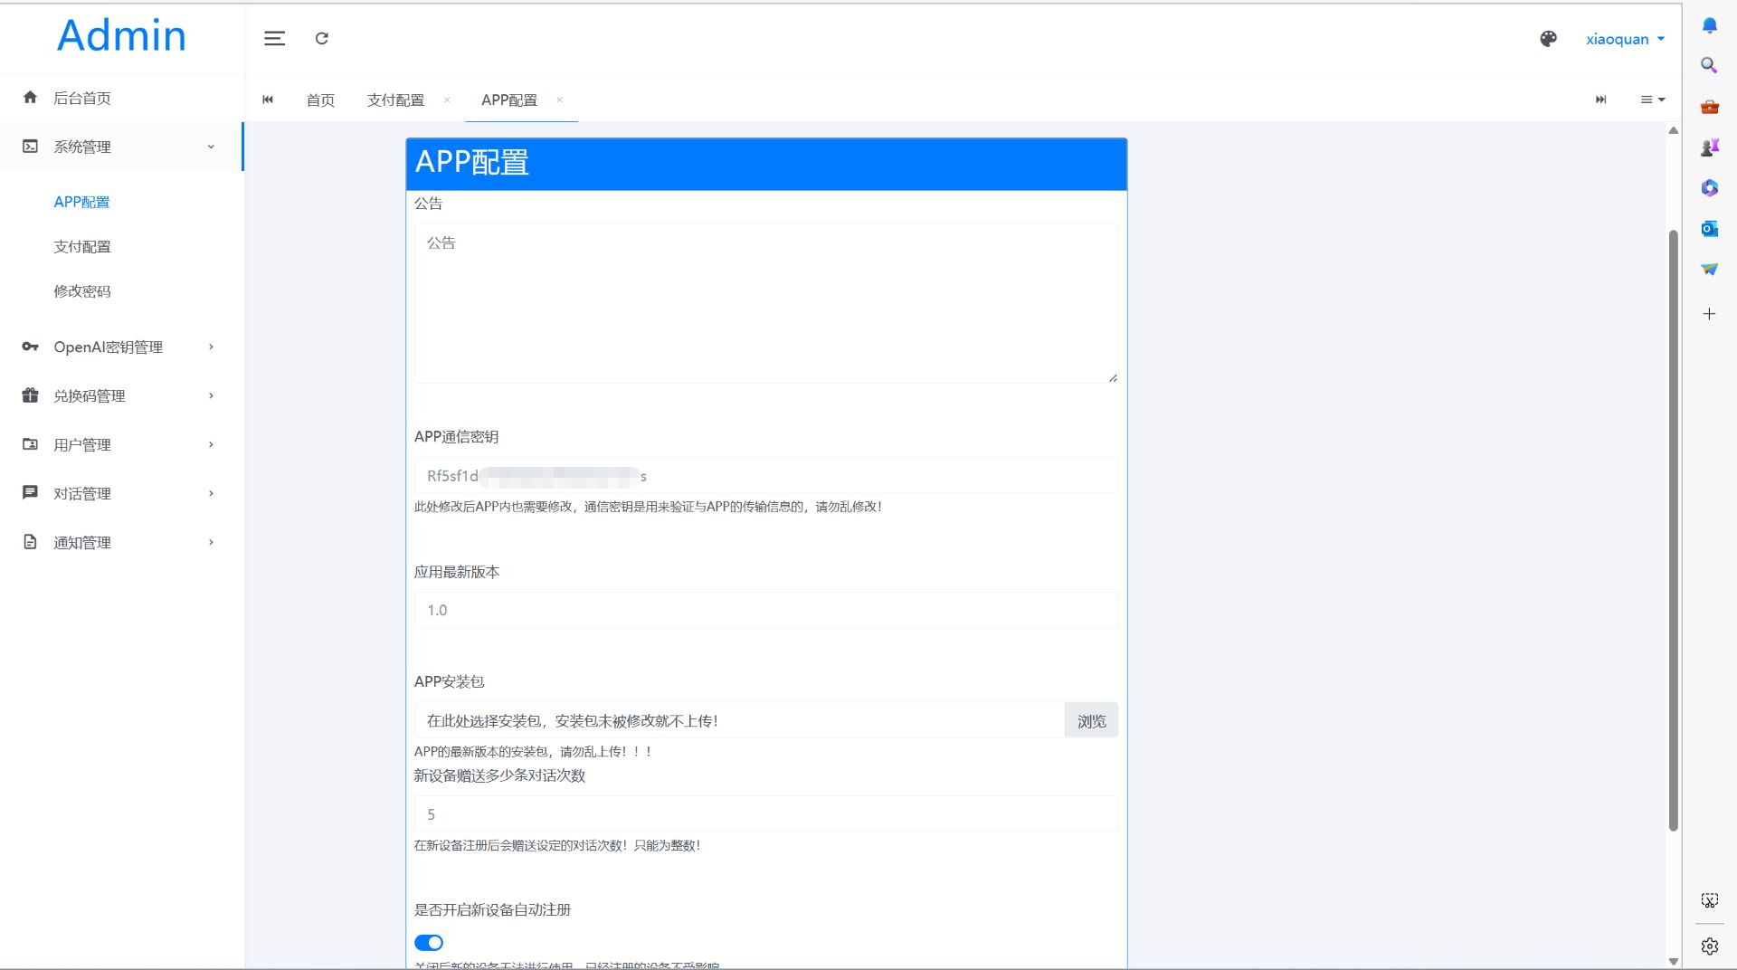Open Outlook icon in browser sidebar
The image size is (1737, 970).
(x=1709, y=229)
